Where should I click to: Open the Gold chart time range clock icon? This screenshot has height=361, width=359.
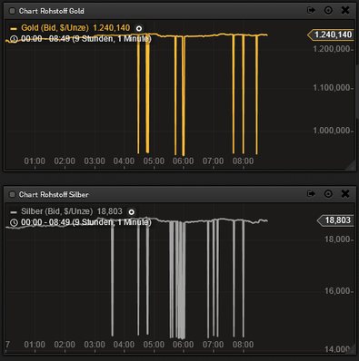click(x=14, y=39)
